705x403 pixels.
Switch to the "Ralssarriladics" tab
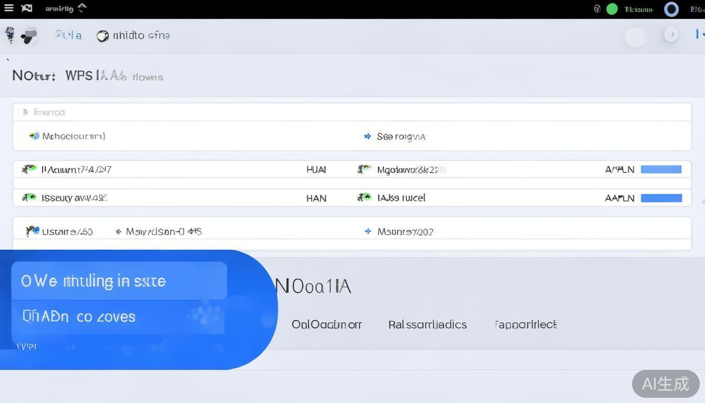coord(427,325)
